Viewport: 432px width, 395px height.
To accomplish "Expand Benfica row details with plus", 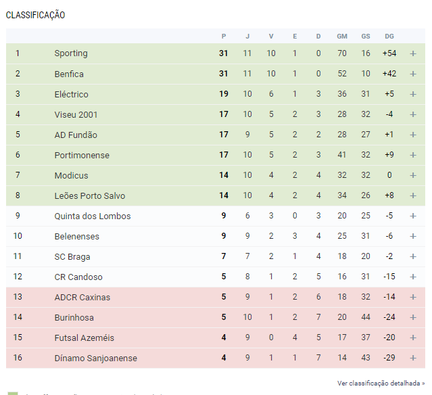I will coord(412,74).
